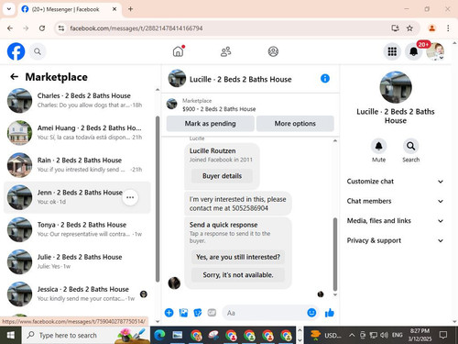
Task: Click taskbar volume speaker icon
Action: click(384, 335)
